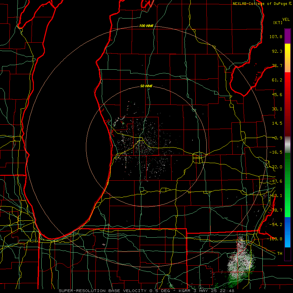
Task: Click the -47.6 velocity scale value
Action: 276,181
